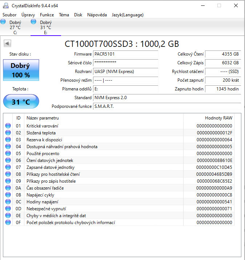Click blue status orb for drive E:
245x260 pixels.
pos(33,21)
